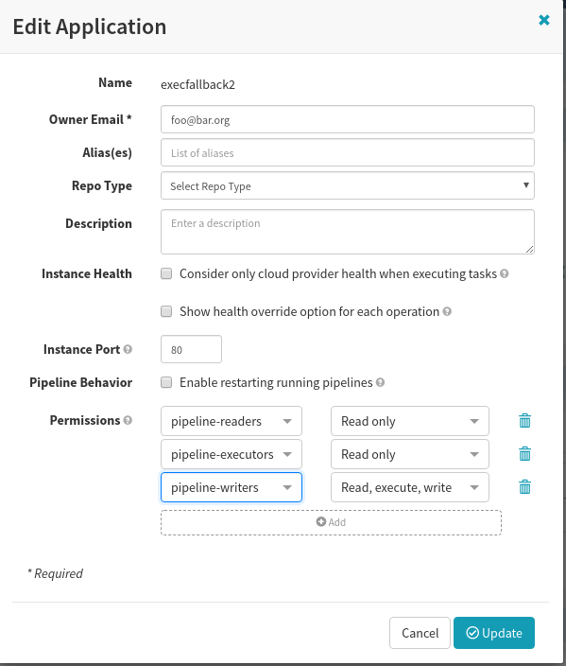Open help icon next to Instance Port

pos(128,349)
